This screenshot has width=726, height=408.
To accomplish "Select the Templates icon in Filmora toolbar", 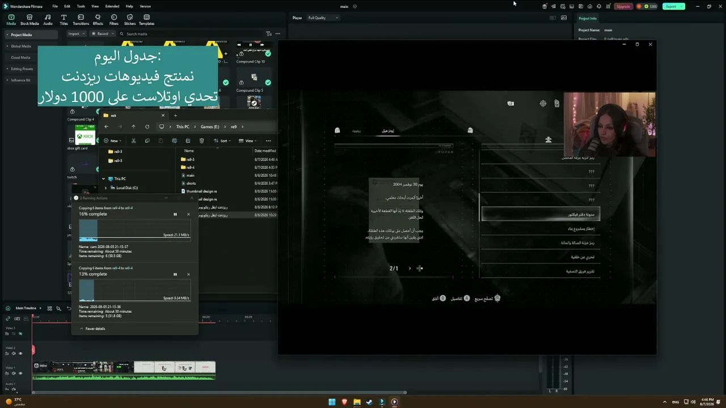I will click(x=147, y=20).
